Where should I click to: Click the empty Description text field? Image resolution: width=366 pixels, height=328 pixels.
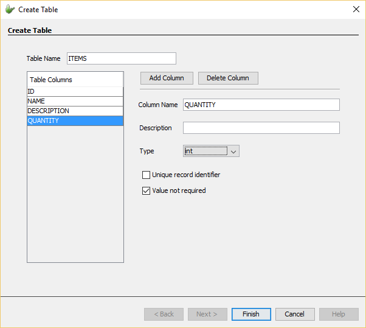point(261,128)
